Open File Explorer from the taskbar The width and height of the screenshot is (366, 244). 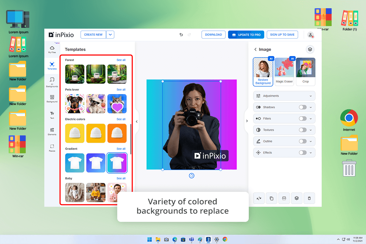click(x=158, y=239)
